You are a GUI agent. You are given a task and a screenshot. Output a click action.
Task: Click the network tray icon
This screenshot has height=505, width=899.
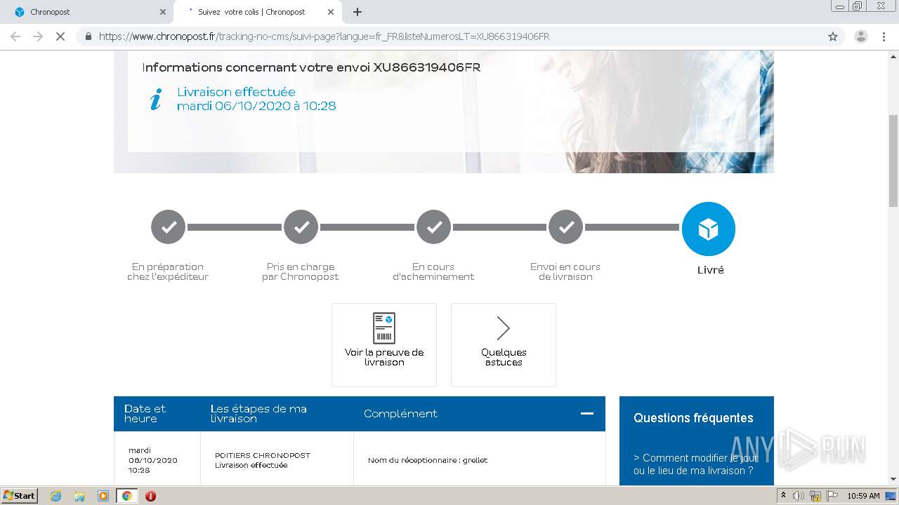point(815,496)
